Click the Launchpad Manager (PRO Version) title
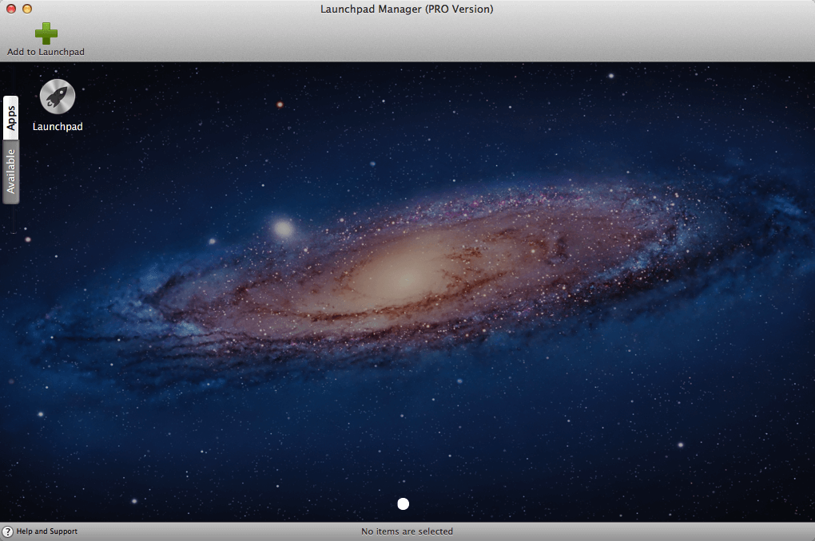The image size is (815, 541). tap(407, 9)
